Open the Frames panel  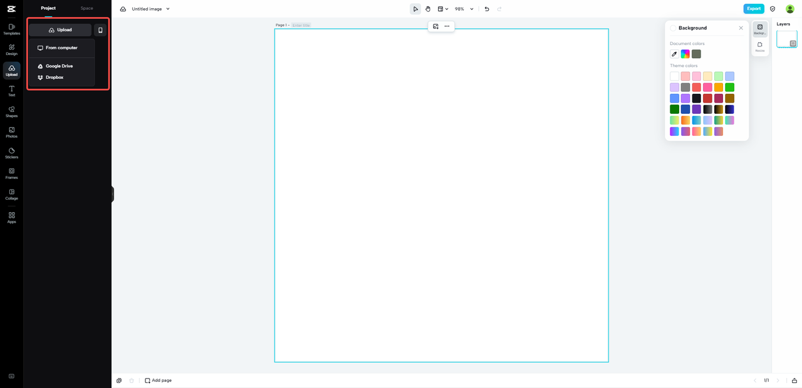pyautogui.click(x=11, y=173)
